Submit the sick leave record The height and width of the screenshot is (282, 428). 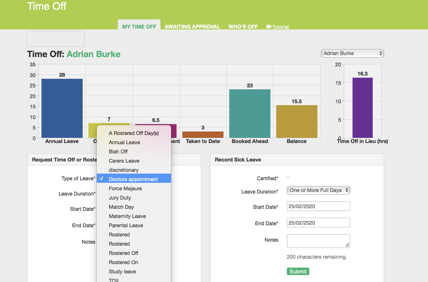click(298, 271)
